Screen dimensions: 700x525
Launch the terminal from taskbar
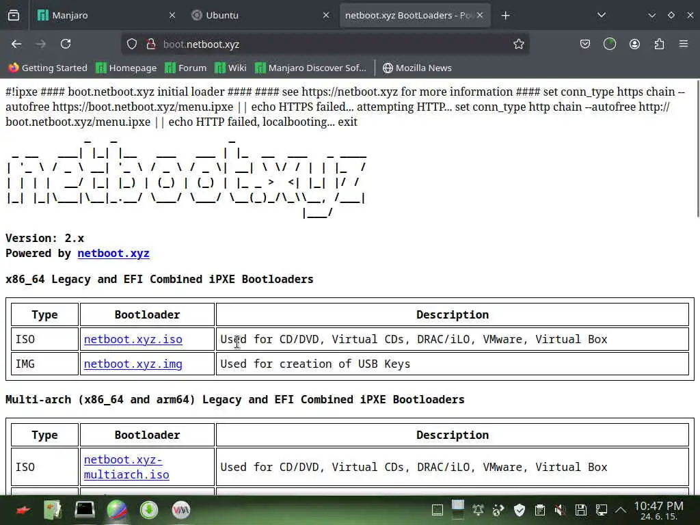coord(84,510)
